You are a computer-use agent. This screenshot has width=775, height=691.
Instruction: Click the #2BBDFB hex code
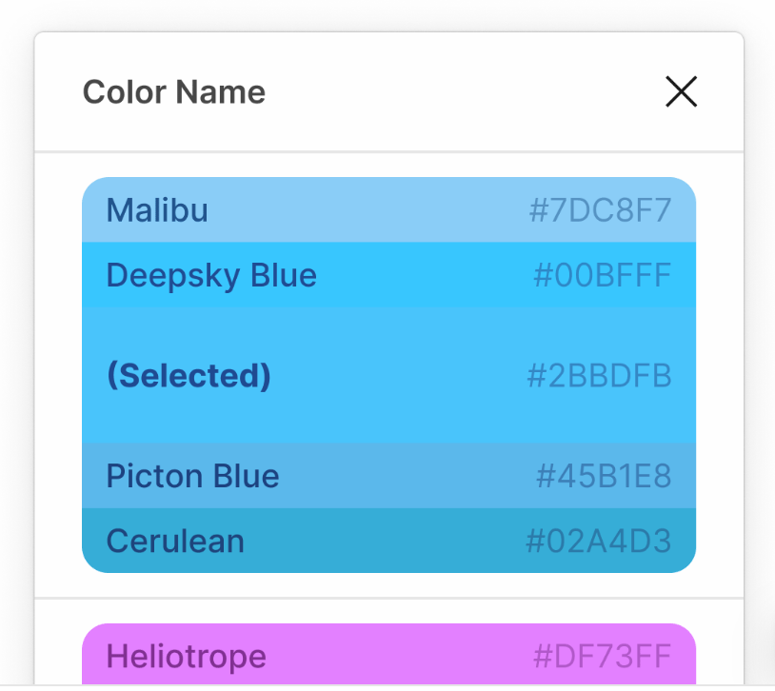[x=599, y=376]
